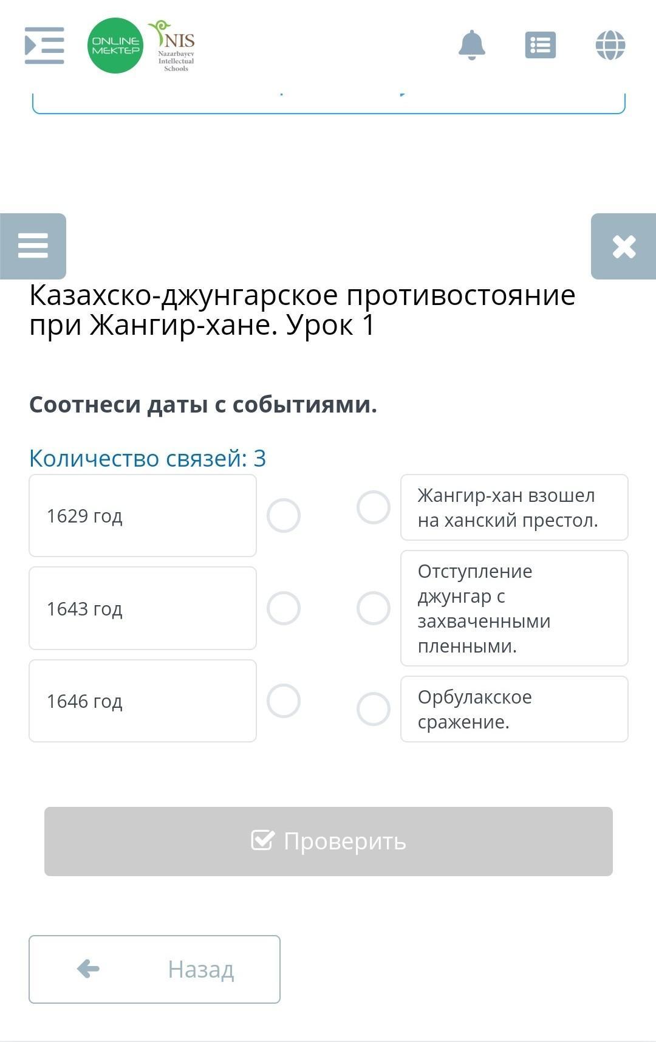656x1042 pixels.
Task: Click the Орбулакское сражение event card
Action: click(x=514, y=709)
